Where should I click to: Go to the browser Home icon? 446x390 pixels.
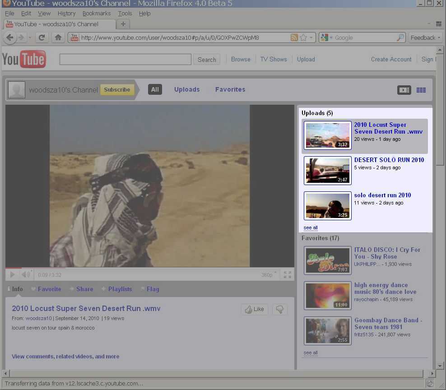tap(57, 37)
